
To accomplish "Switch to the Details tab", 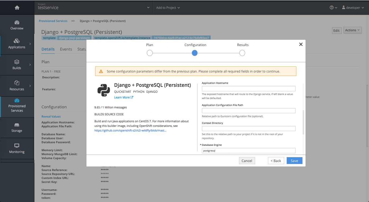I will click(48, 49).
